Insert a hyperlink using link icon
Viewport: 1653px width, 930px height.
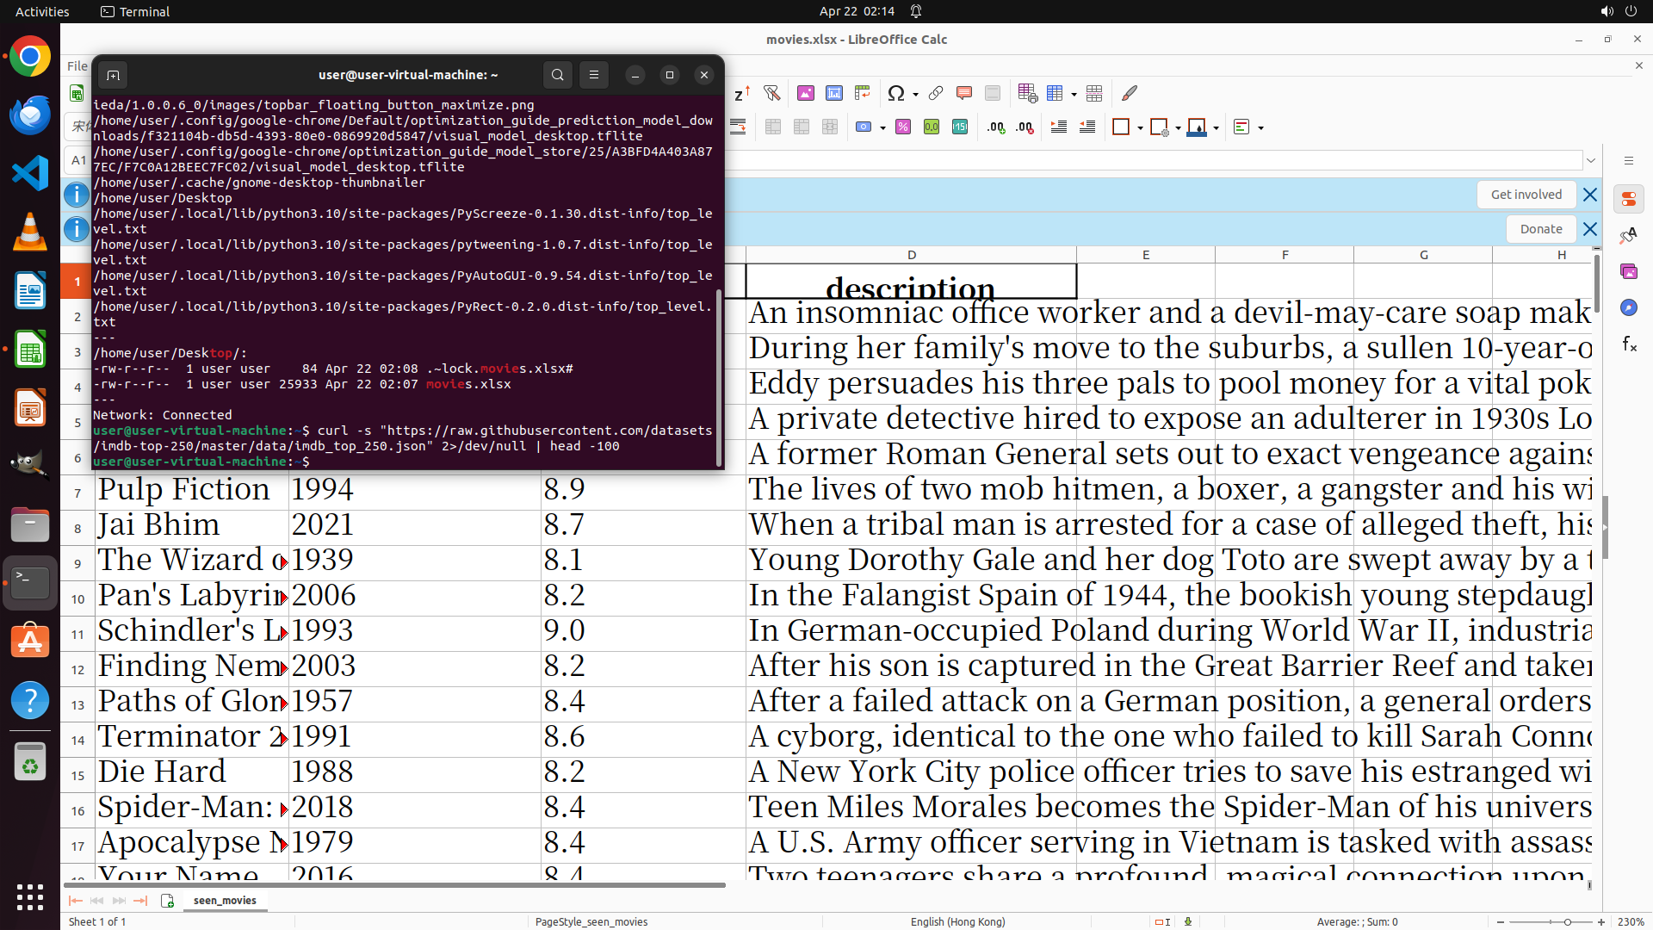936,93
